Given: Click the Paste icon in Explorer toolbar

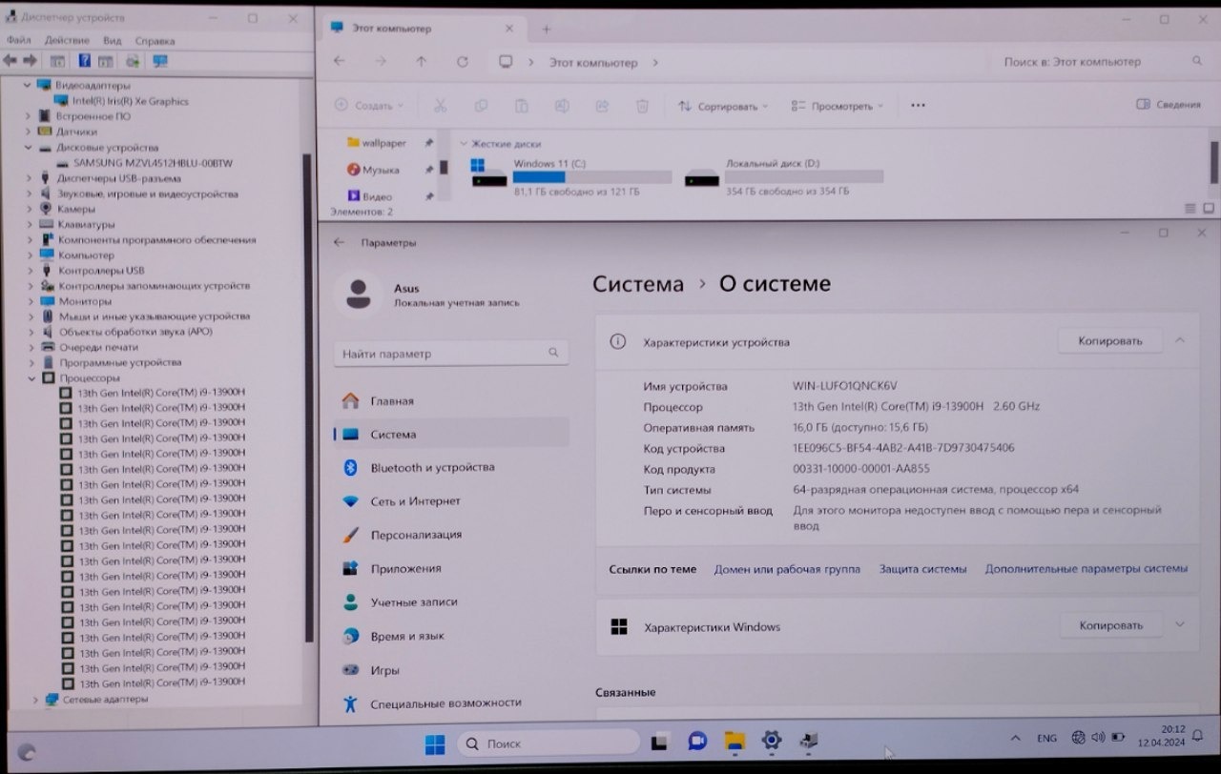Looking at the screenshot, I should [522, 106].
